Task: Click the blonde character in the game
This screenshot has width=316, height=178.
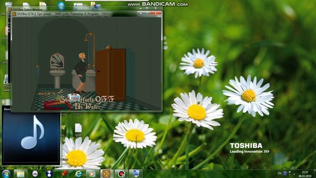Action: (81, 73)
